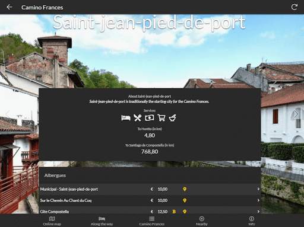Open the Nearby tab

pos(202,221)
